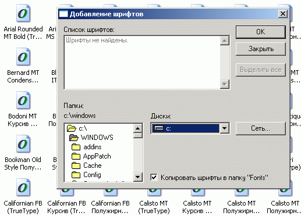Image resolution: width=301 pixels, height=216 pixels.
Task: Click the c: drive icon in Диски
Action: click(159, 128)
